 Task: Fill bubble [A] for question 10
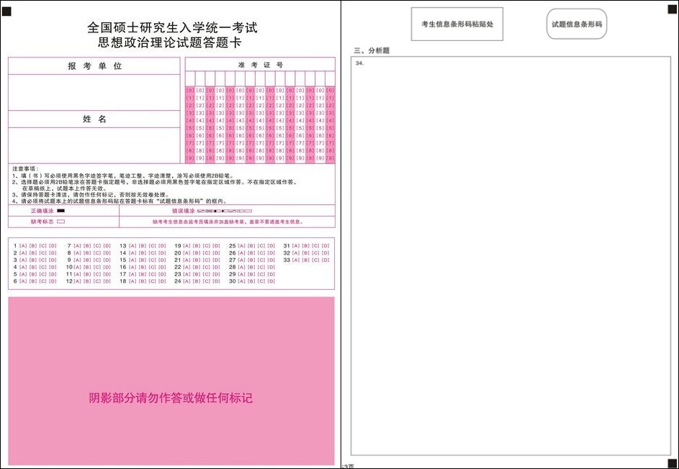pyautogui.click(x=78, y=267)
